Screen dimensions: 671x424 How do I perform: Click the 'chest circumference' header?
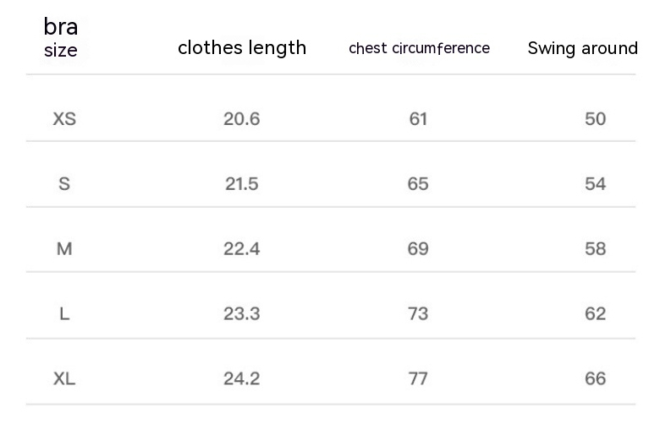point(419,47)
